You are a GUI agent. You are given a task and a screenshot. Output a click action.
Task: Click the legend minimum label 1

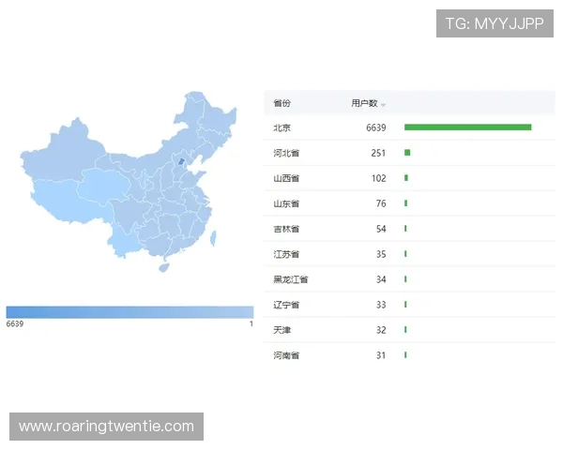pyautogui.click(x=251, y=324)
